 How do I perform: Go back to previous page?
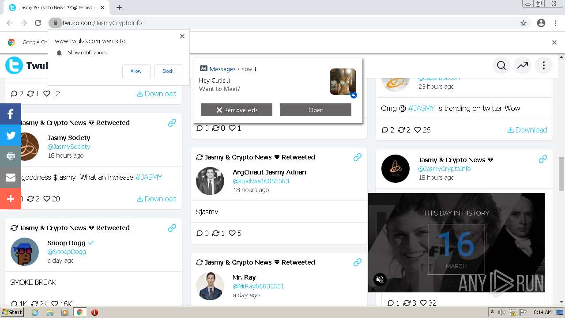(x=10, y=23)
